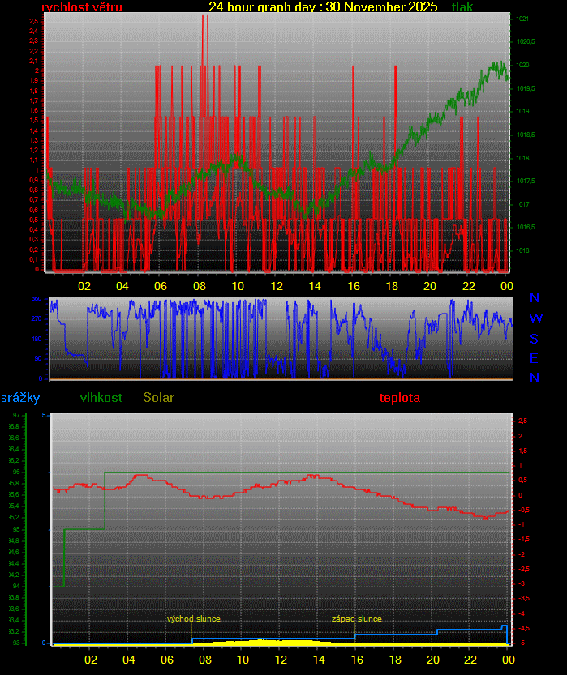Click the 'východ slunce' sunrise marker
Viewport: 567px width, 675px height.
click(193, 619)
